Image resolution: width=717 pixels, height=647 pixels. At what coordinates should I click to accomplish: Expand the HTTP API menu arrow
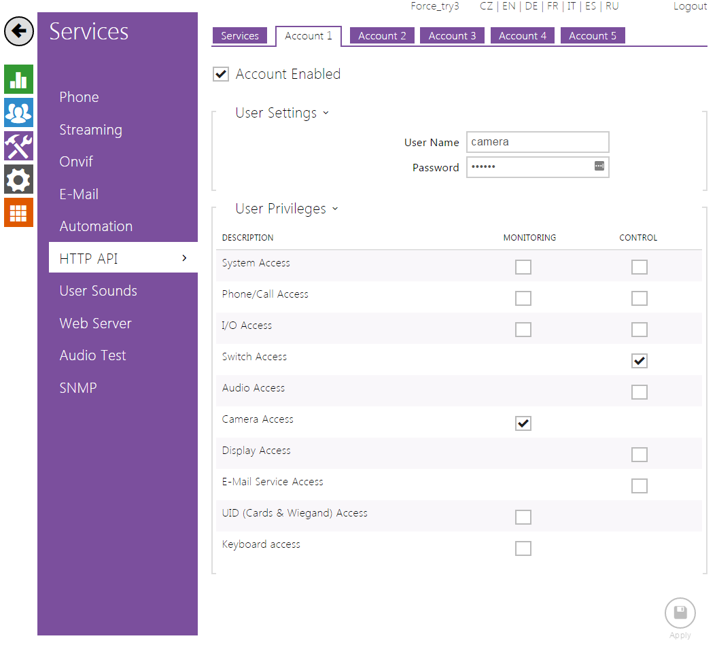(x=184, y=258)
